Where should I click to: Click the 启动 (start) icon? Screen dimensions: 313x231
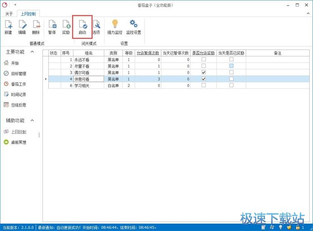pos(83,25)
